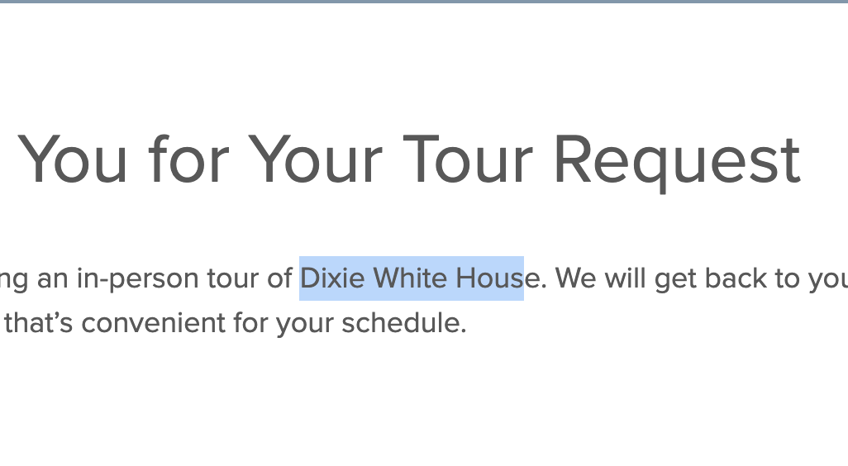Image resolution: width=848 pixels, height=466 pixels.
Task: Click the word that's in the second line
Action: click(x=38, y=323)
